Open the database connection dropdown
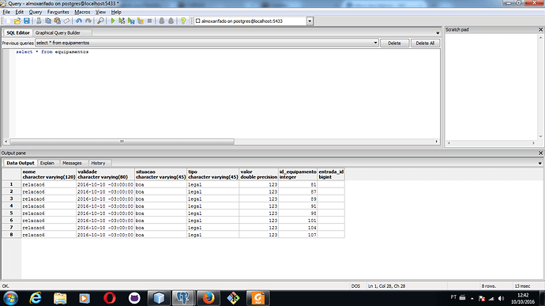 pyautogui.click(x=310, y=21)
